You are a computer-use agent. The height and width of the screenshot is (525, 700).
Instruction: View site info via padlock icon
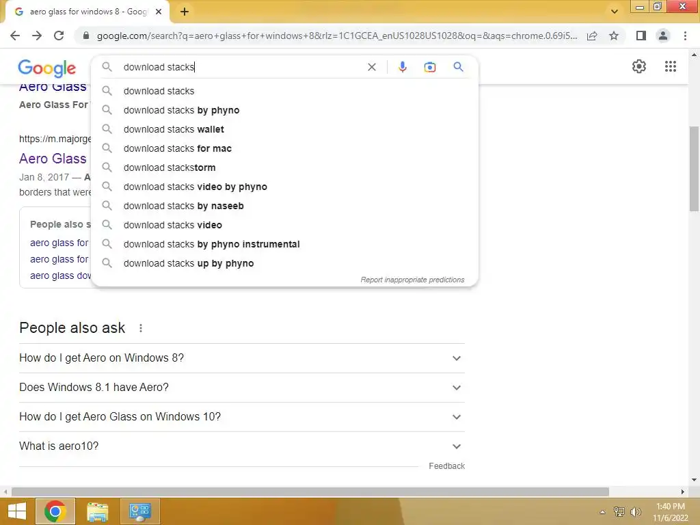pyautogui.click(x=86, y=36)
